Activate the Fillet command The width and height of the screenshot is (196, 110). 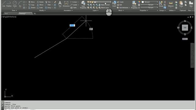pyautogui.click(x=48, y=5)
